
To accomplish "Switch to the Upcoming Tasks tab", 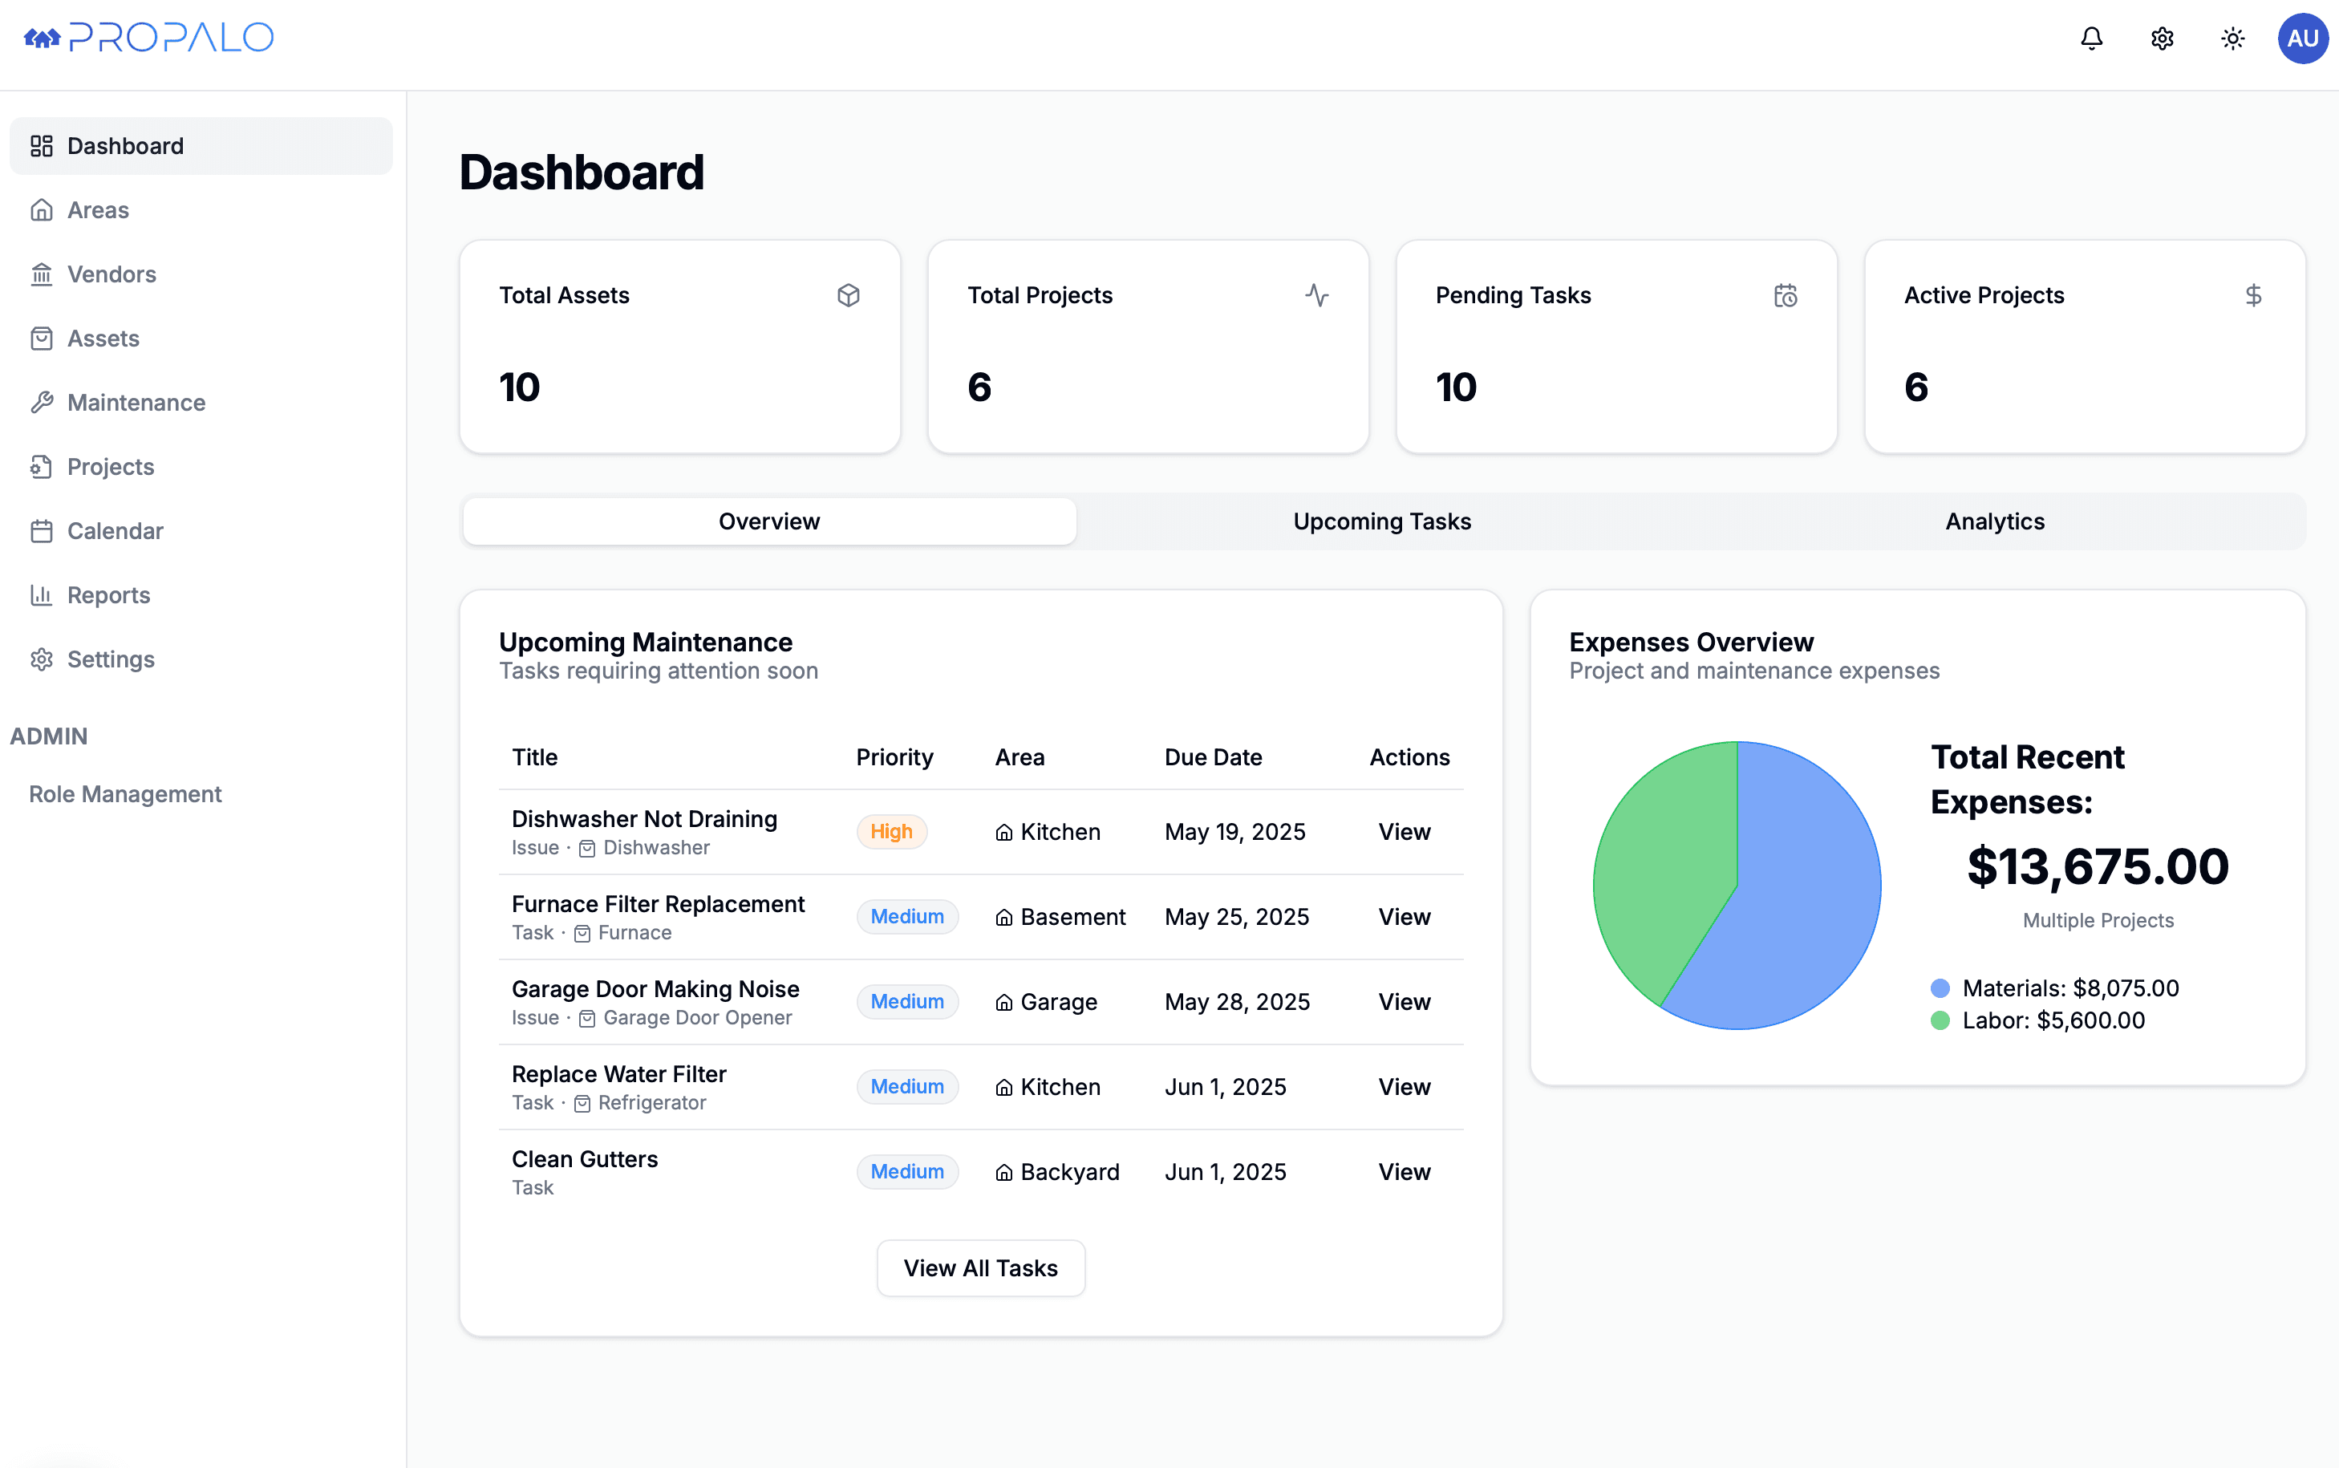I will (1382, 521).
